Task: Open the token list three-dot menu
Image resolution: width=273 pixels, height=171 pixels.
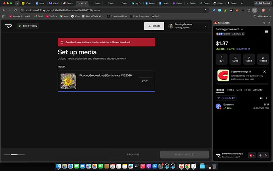Action: click(x=266, y=98)
